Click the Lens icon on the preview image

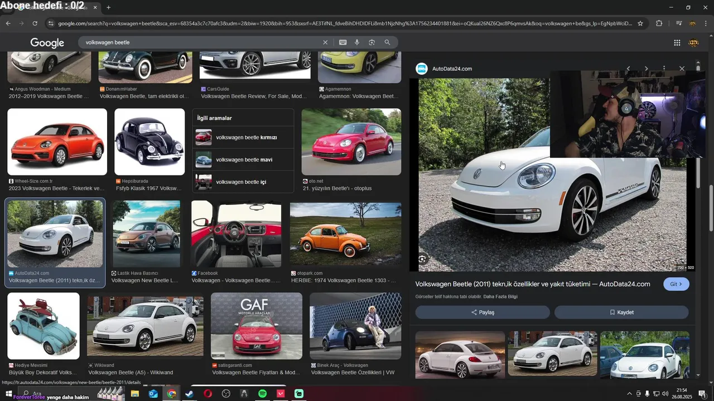422,259
